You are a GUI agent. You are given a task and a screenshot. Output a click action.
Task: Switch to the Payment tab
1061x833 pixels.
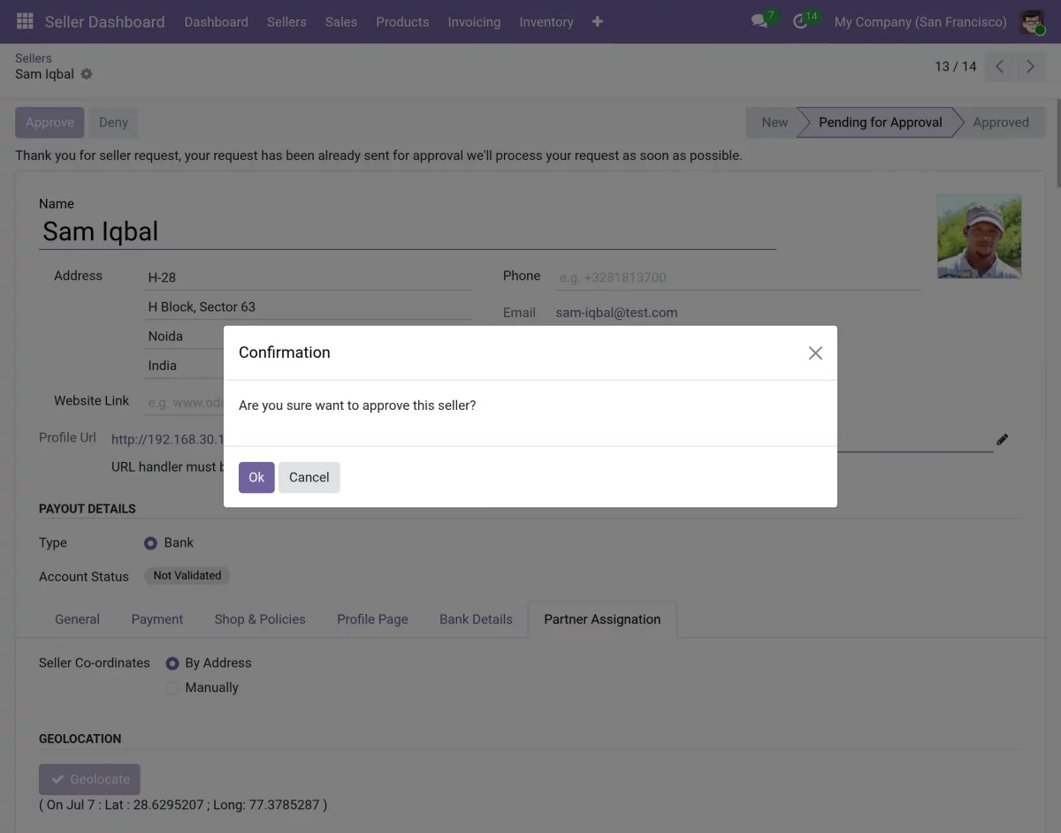tap(157, 619)
